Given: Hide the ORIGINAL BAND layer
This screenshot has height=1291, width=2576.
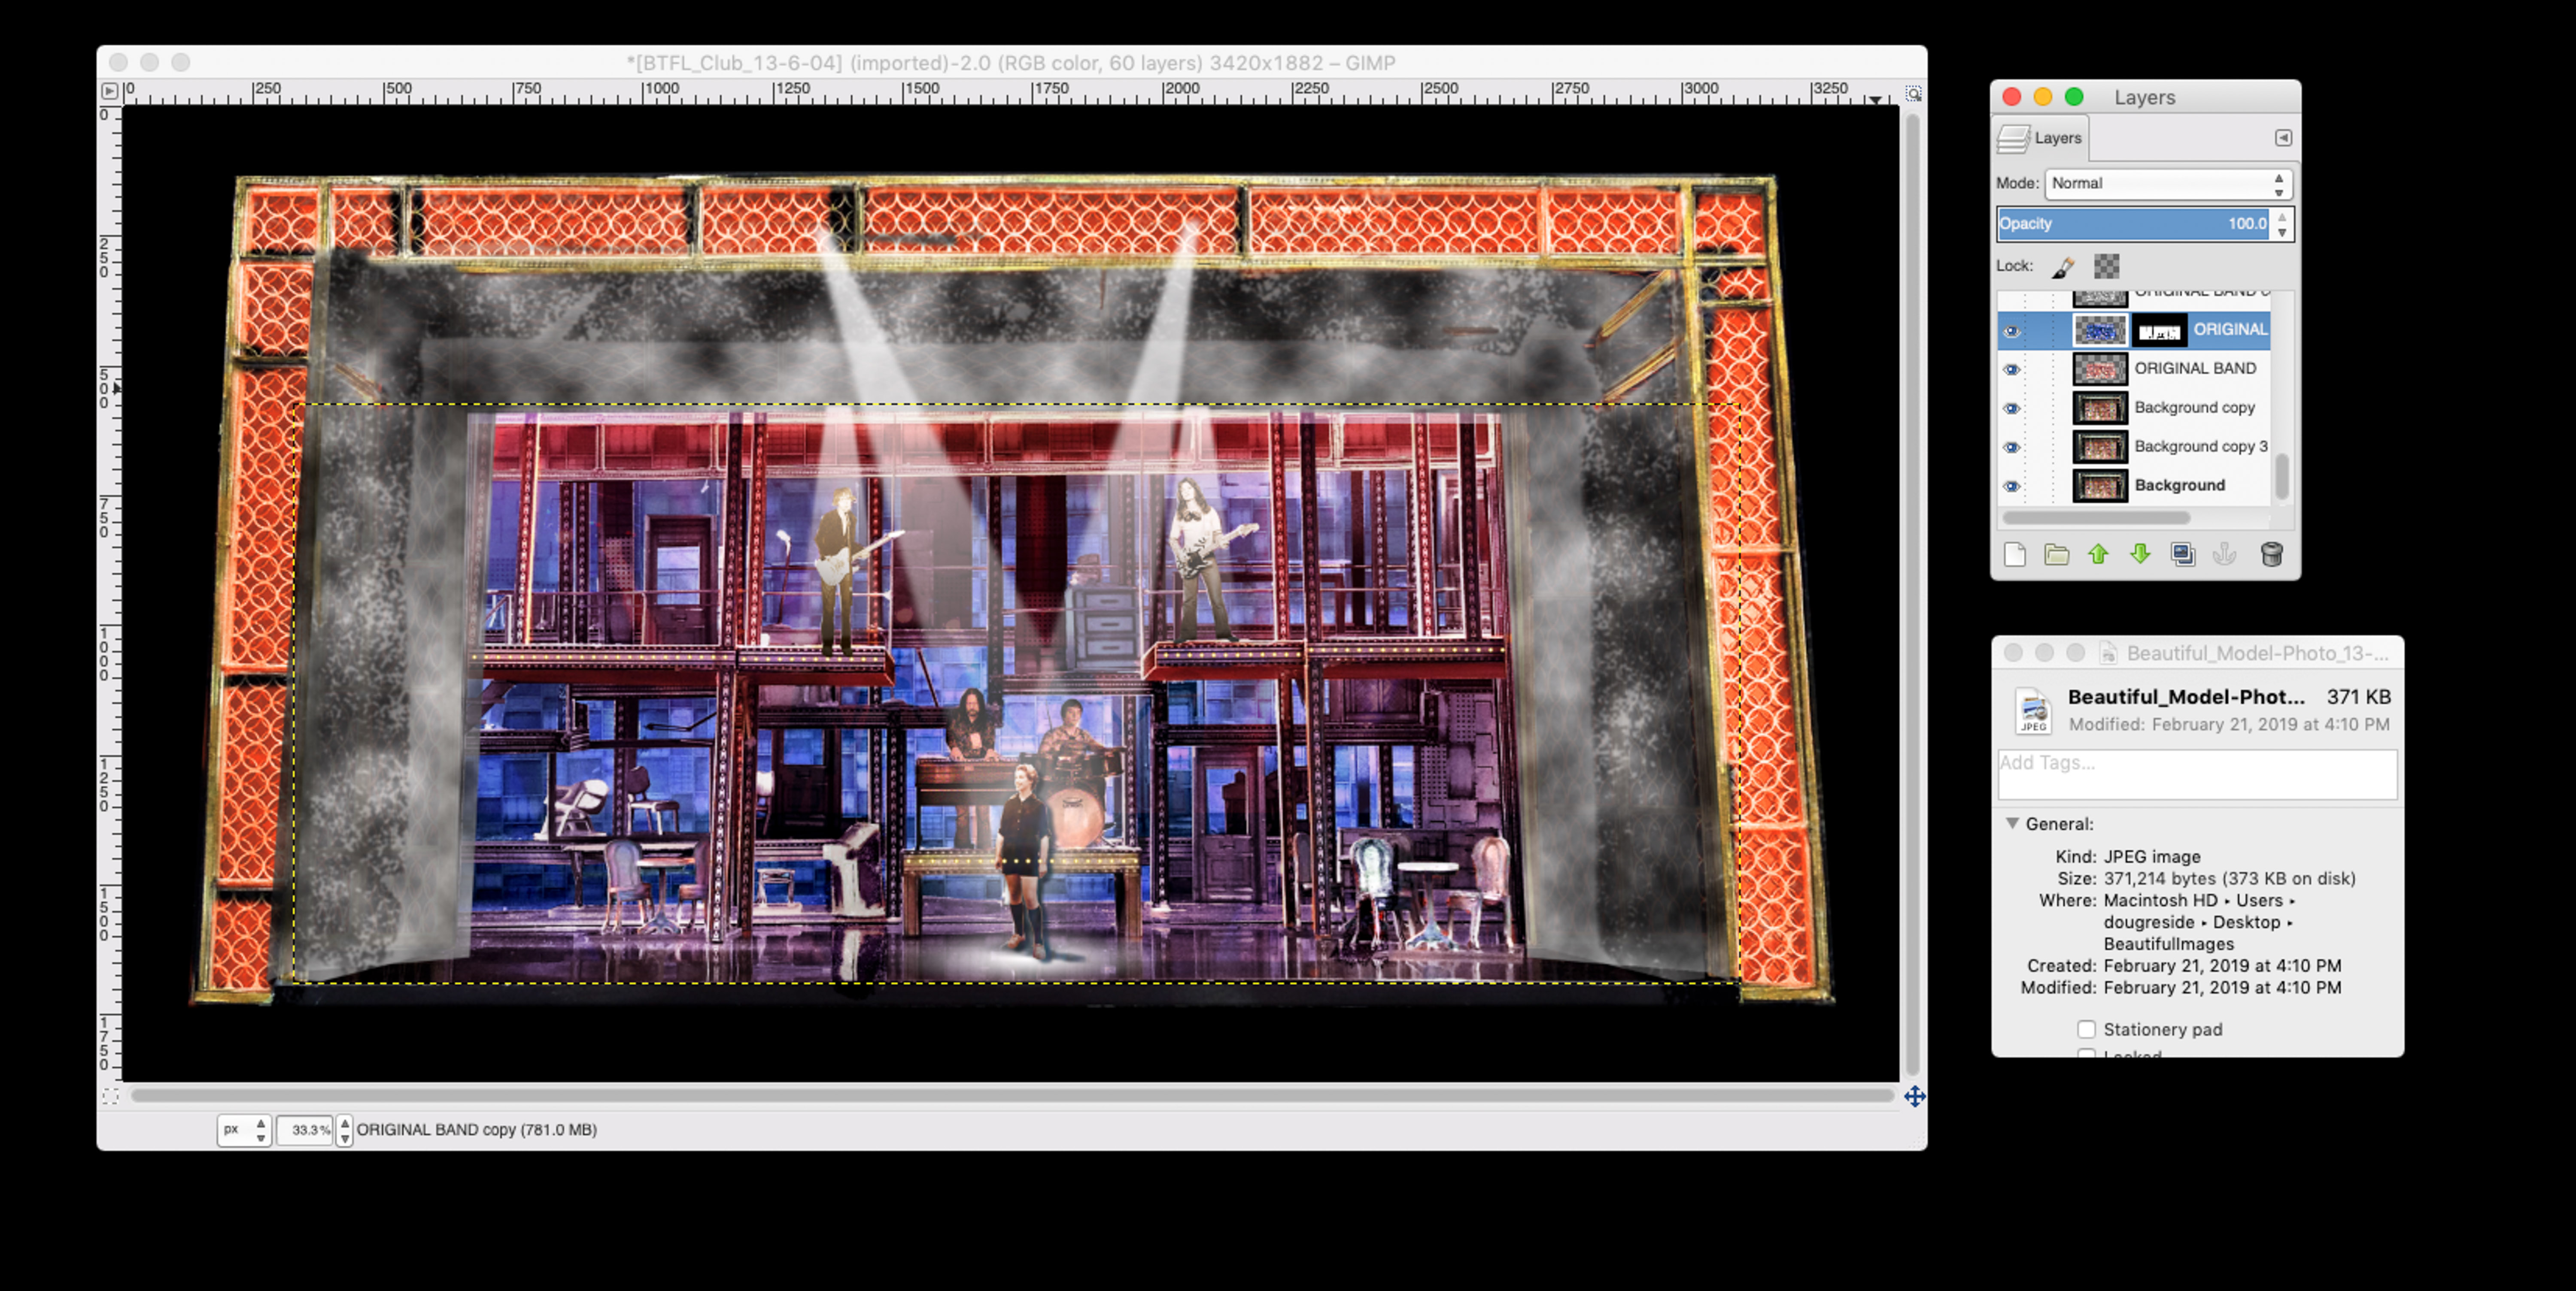Looking at the screenshot, I should (2012, 369).
